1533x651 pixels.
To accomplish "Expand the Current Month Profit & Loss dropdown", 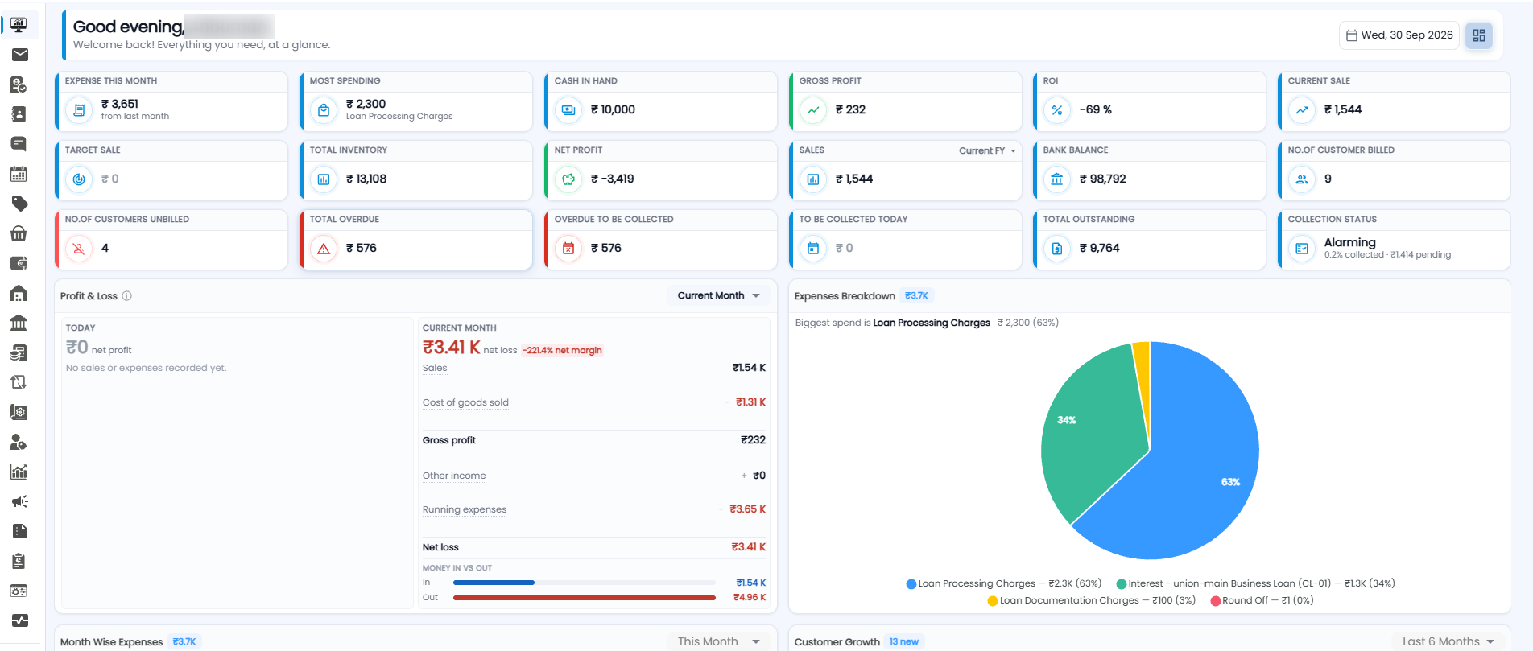I will [718, 295].
